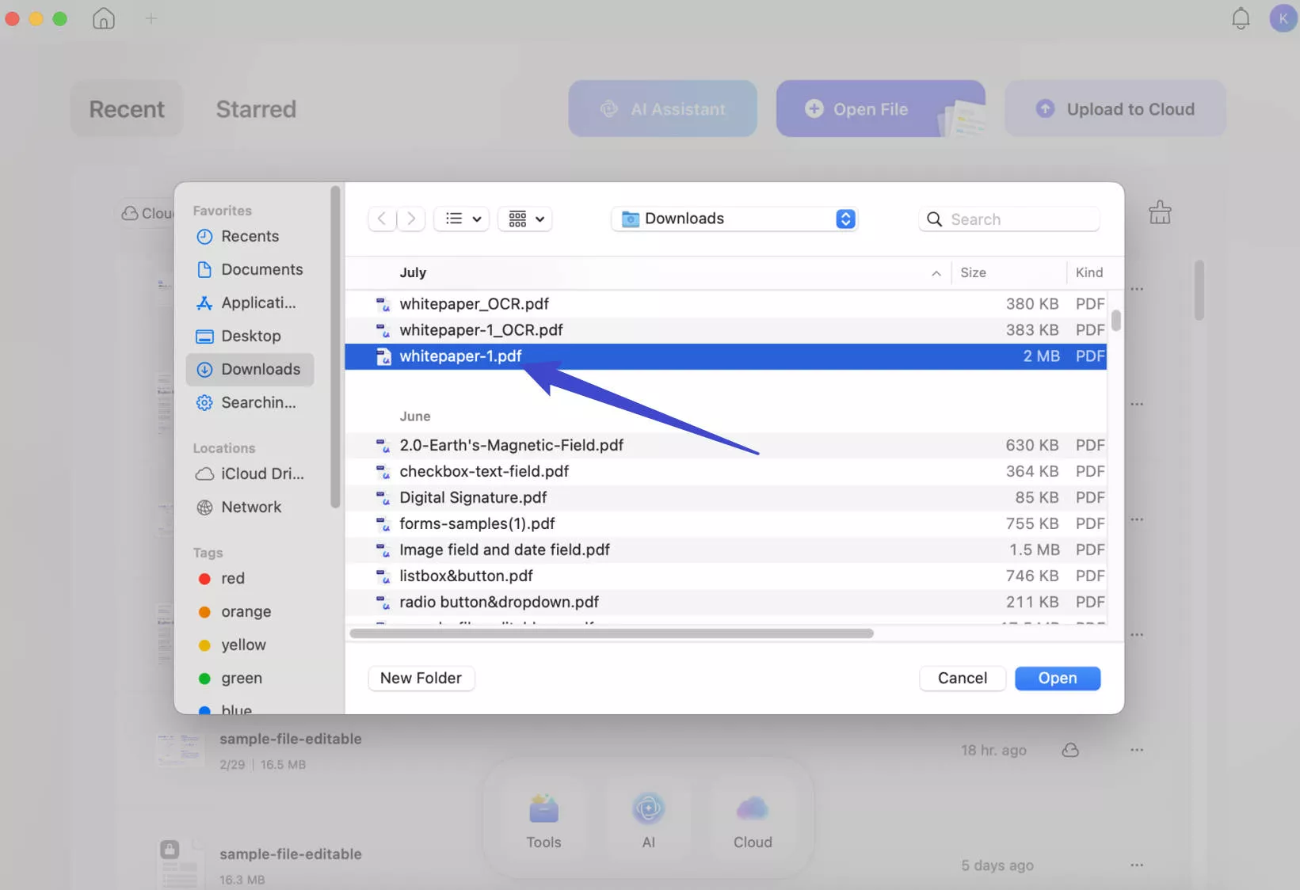Switch to the Starred tab

point(256,109)
